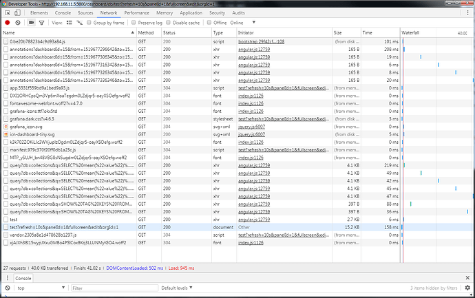Sort by the Time column header

(x=381, y=33)
